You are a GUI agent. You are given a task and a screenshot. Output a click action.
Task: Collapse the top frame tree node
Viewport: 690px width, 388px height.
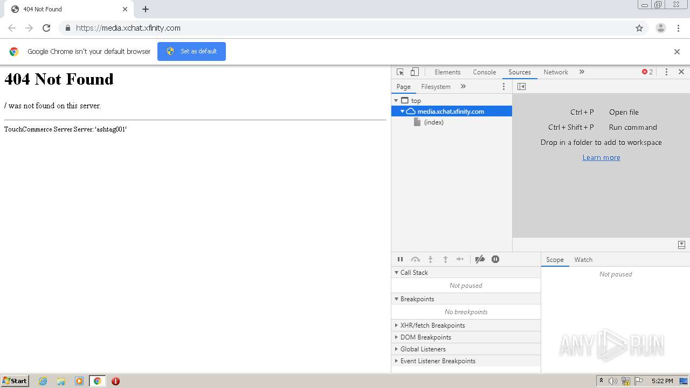coord(396,100)
